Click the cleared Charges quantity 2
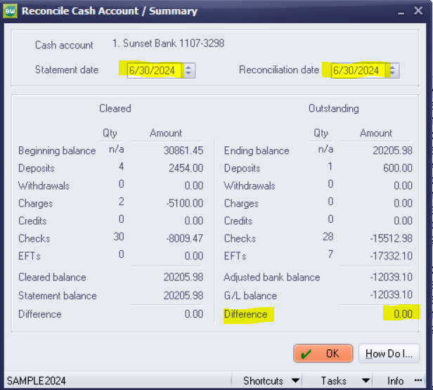This screenshot has width=433, height=390. point(121,202)
